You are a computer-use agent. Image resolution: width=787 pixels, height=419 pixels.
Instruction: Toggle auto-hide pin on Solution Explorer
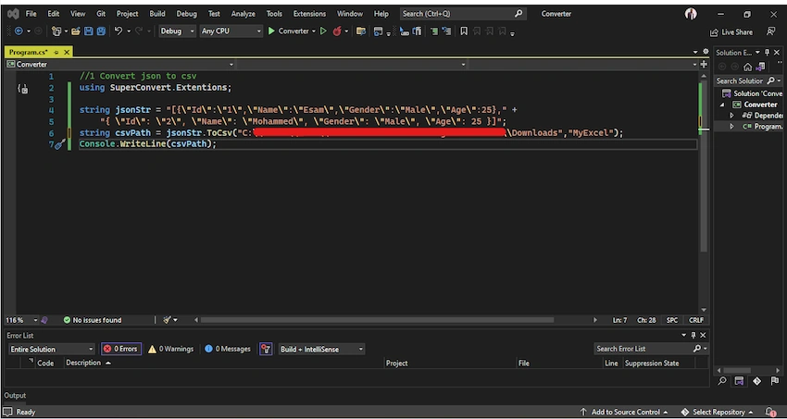pyautogui.click(x=767, y=53)
